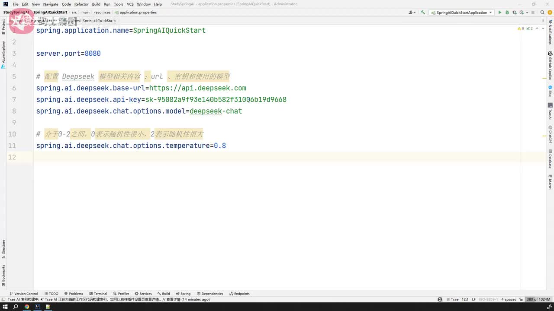Open the Window menu

tap(144, 4)
